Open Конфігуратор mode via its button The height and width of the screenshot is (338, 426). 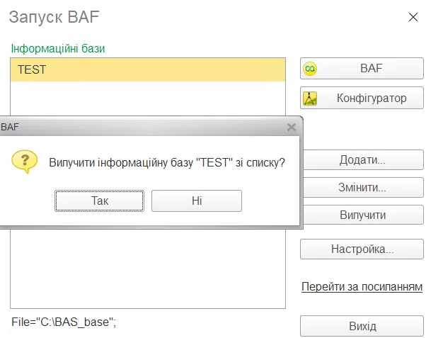[361, 98]
